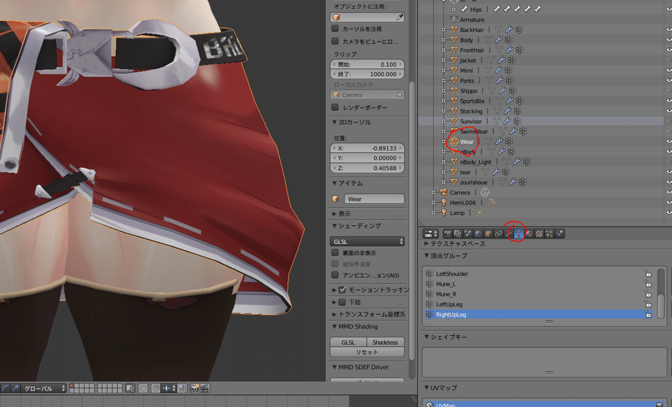The image size is (672, 407).
Task: Collapse the 頂点グループ panel
Action: 427,255
